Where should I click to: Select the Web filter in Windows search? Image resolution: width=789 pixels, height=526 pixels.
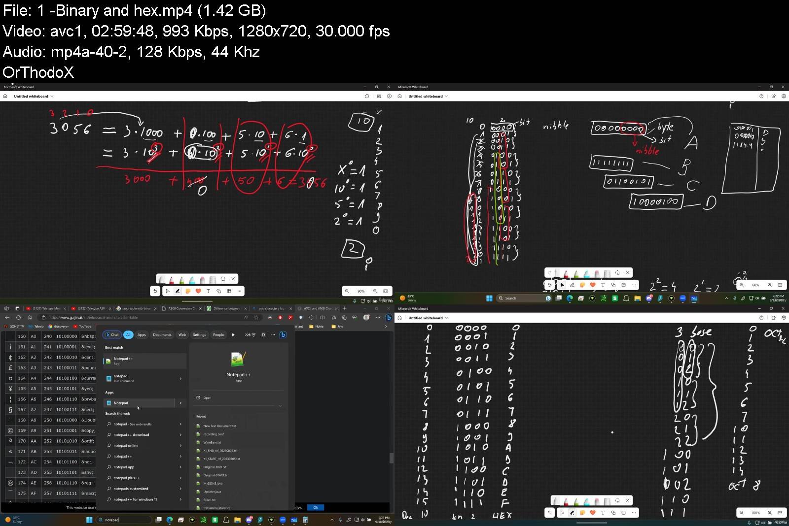pyautogui.click(x=182, y=335)
